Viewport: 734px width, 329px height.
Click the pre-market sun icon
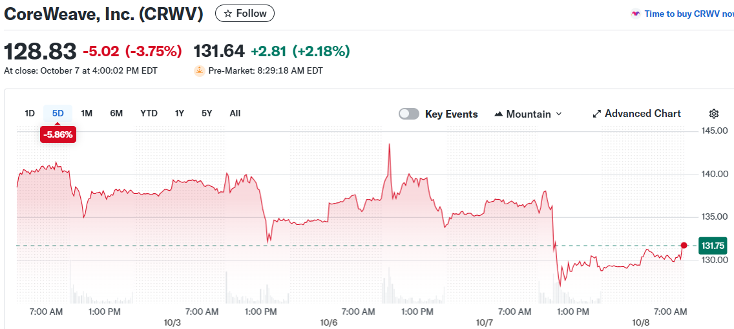[x=200, y=70]
